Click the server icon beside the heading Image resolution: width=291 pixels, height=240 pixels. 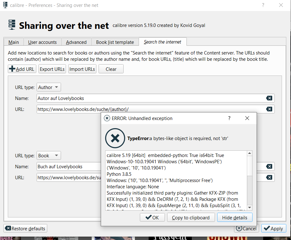12,25
